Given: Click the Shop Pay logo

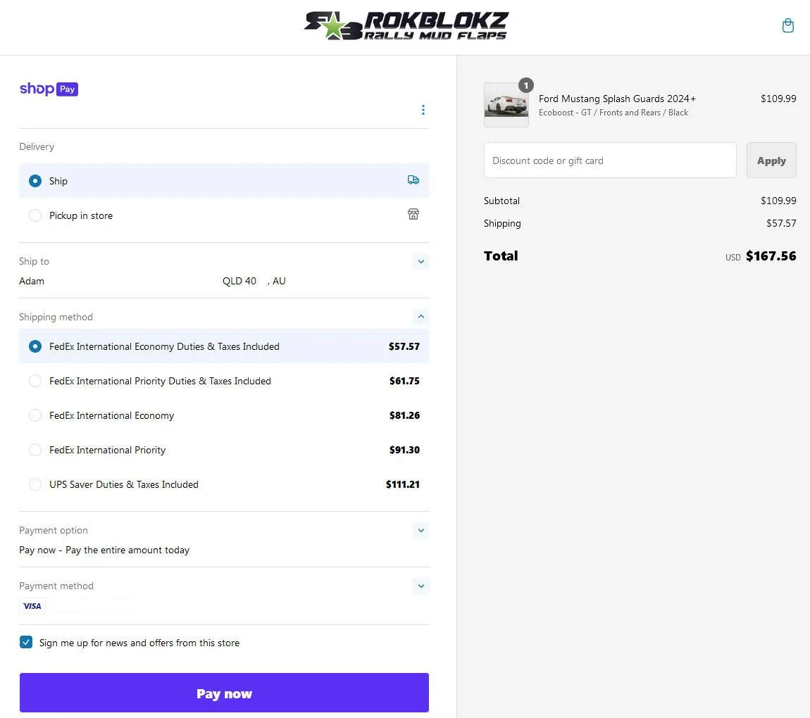Looking at the screenshot, I should pyautogui.click(x=49, y=89).
